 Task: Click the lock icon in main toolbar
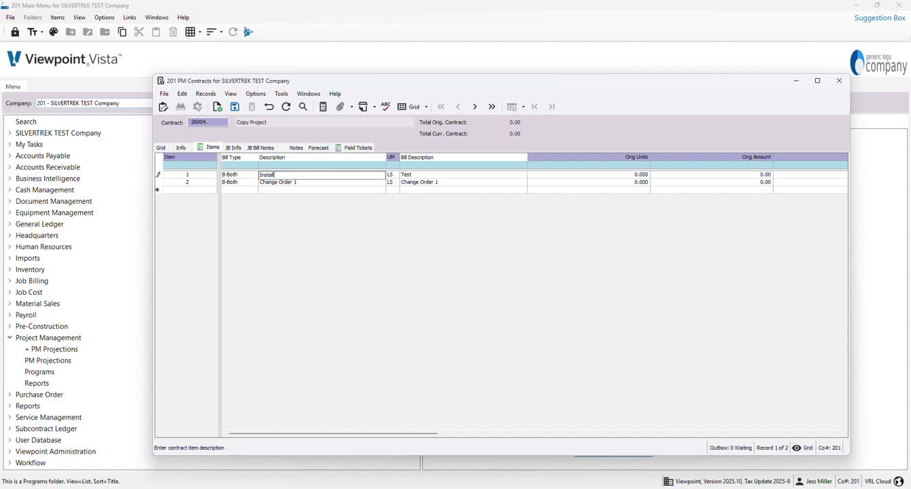coord(15,32)
